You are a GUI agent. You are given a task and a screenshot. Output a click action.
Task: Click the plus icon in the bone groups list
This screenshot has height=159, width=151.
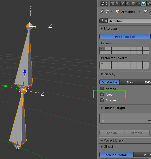pos(103,121)
